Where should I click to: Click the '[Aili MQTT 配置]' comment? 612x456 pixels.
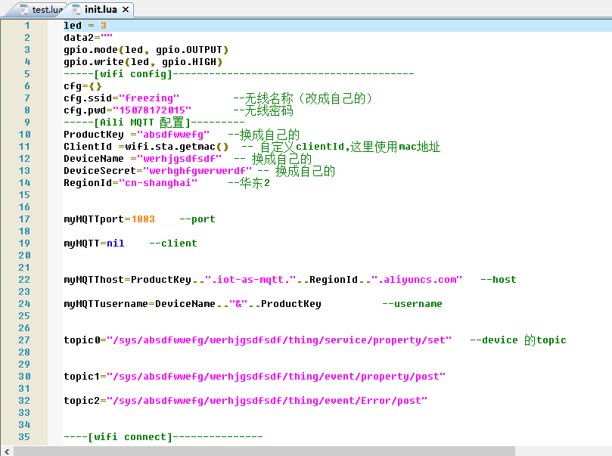coord(154,122)
